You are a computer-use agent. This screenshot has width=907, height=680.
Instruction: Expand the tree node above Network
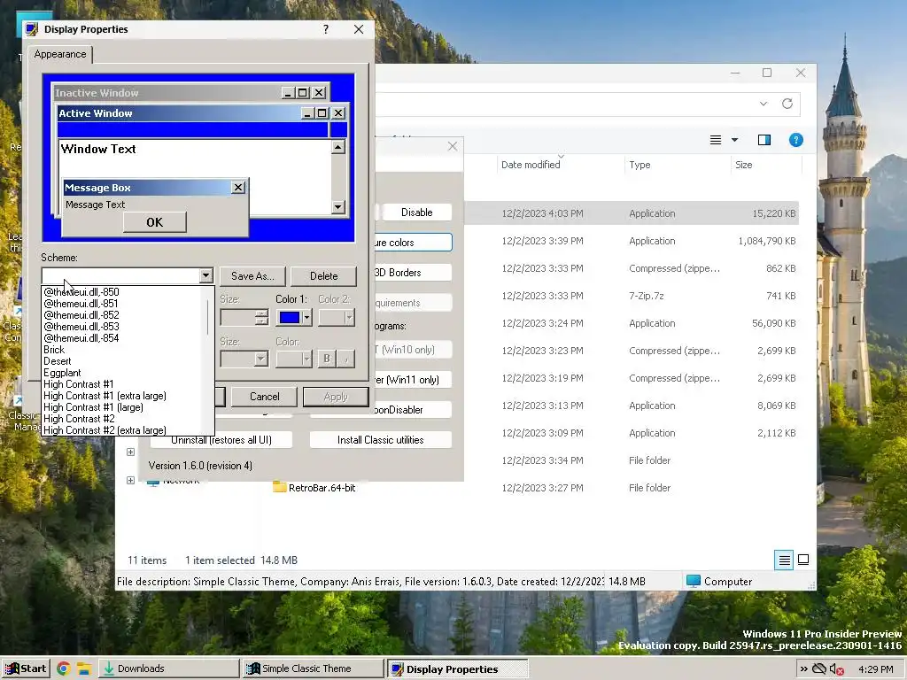131,452
